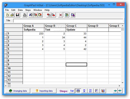The width and height of the screenshot is (130, 99).
Task: Click the ellipsis button beside row 12
Action: pyautogui.click(x=6, y=76)
